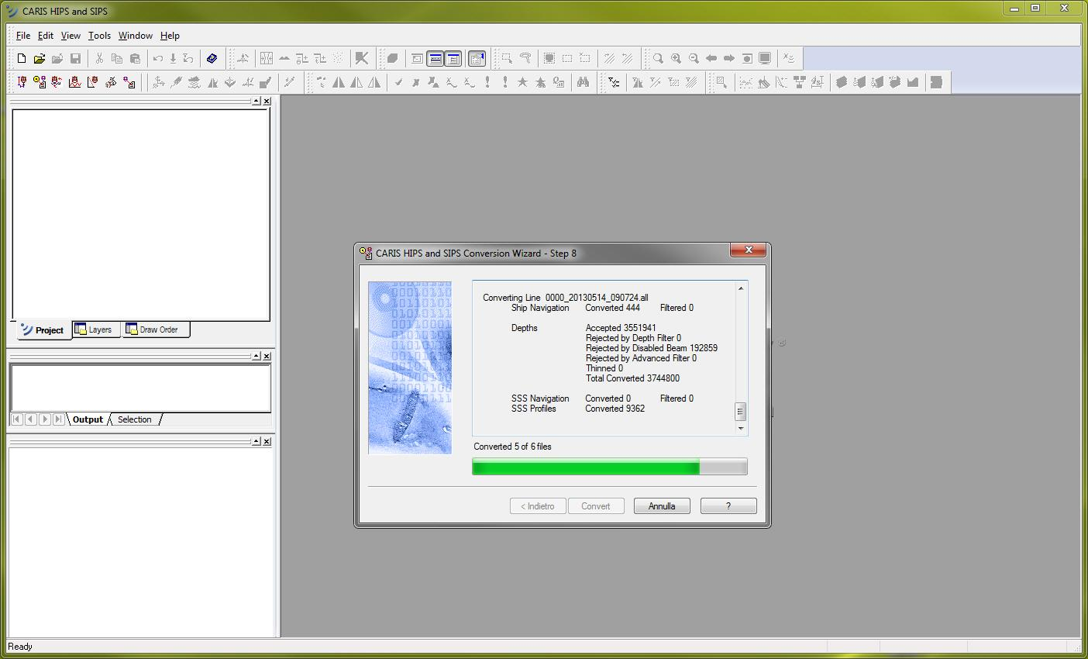Click the monitor overview icon in the top toolbar
The height and width of the screenshot is (659, 1088).
click(765, 58)
